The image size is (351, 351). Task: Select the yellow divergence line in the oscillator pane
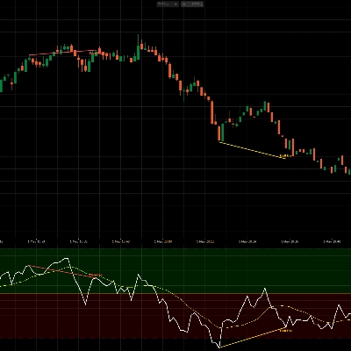[x=253, y=337]
